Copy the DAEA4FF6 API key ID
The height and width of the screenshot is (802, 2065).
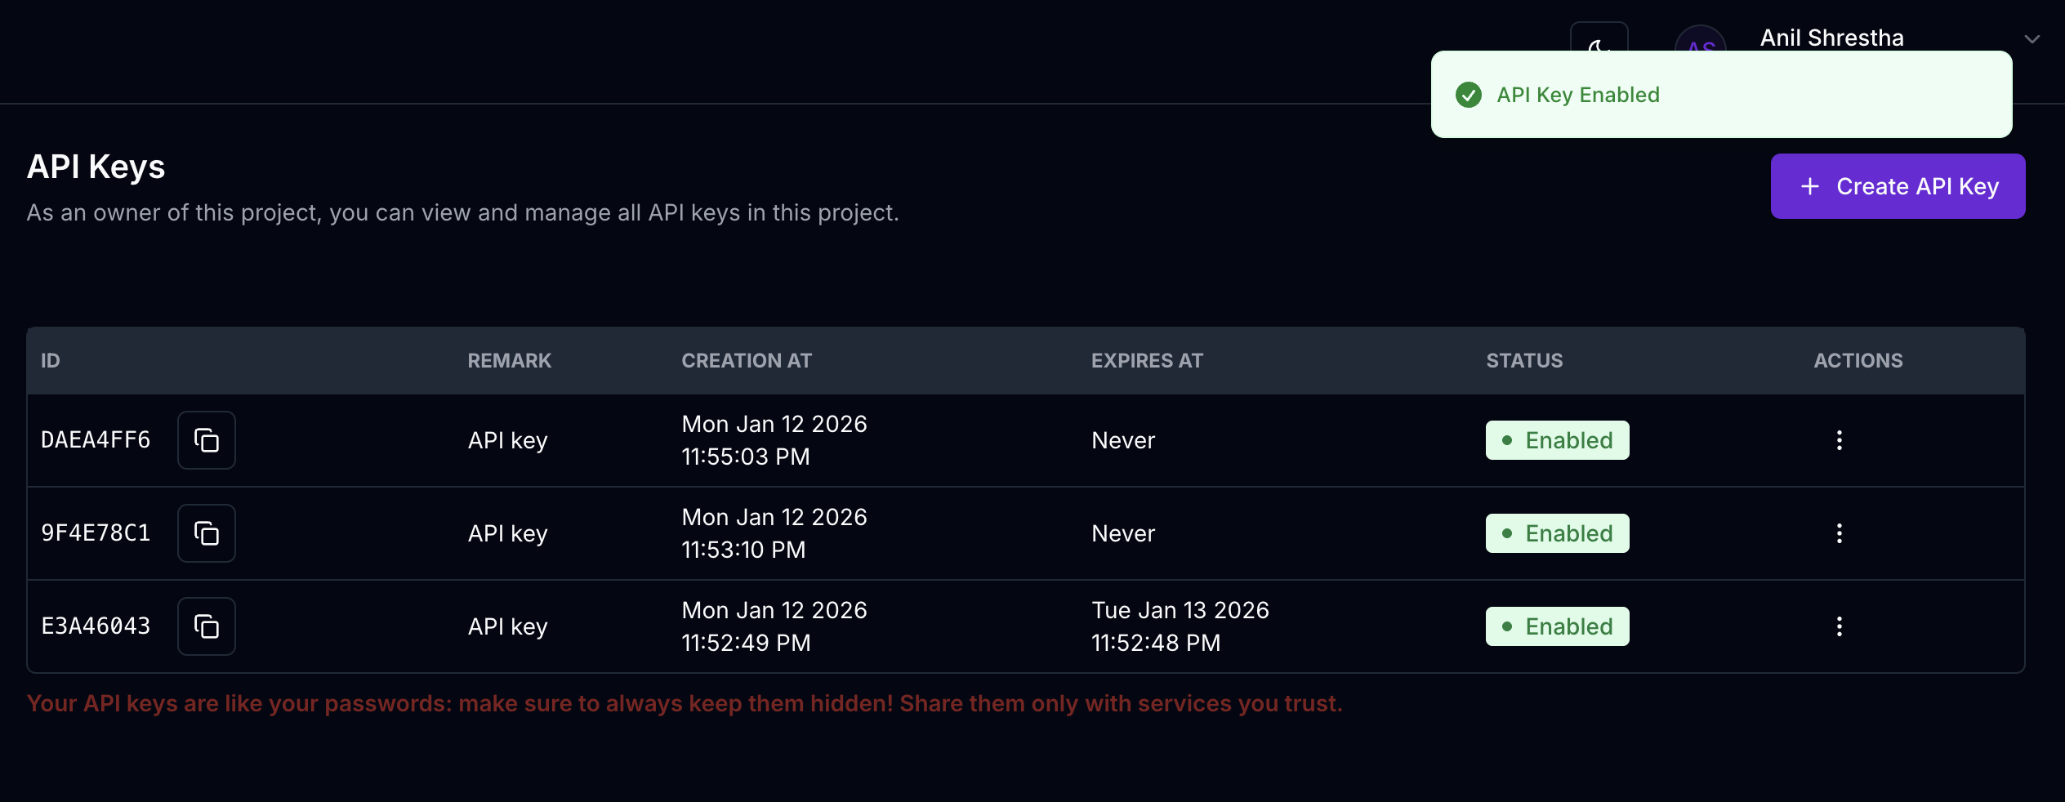click(207, 440)
